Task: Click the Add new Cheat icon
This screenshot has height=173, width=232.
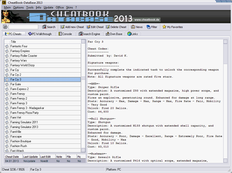Action: [62, 27]
